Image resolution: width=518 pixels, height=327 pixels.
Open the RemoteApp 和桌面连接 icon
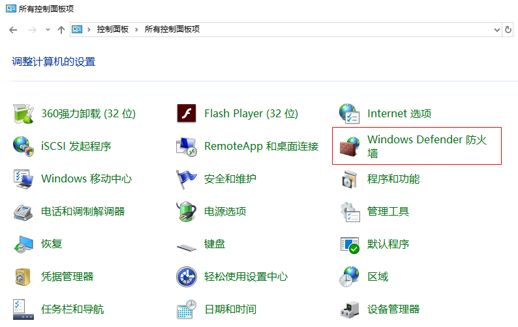pyautogui.click(x=187, y=147)
